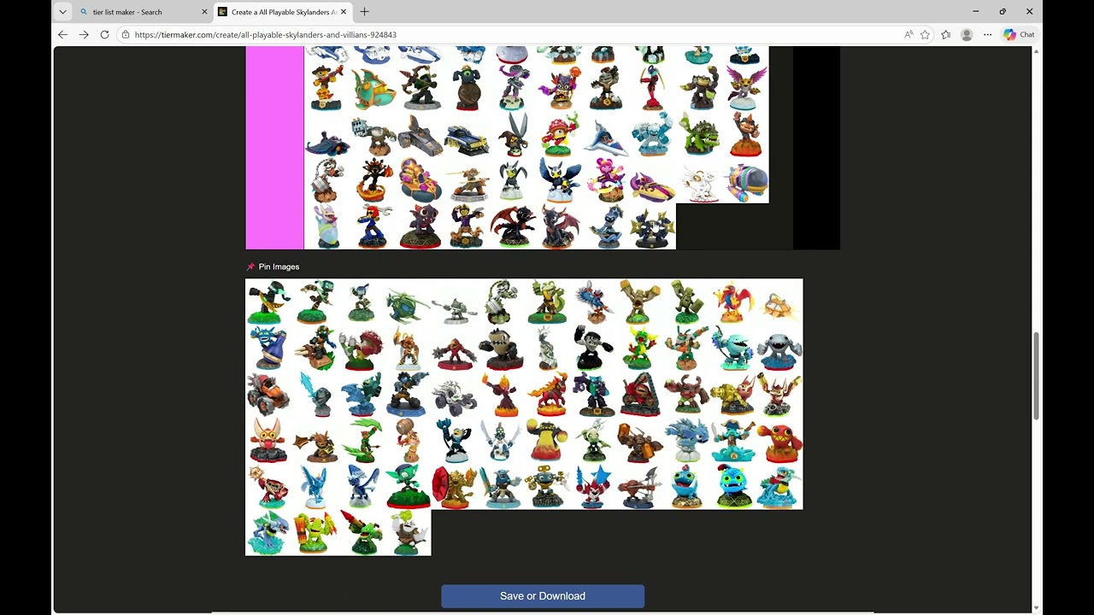Open a new browser tab

tap(365, 12)
